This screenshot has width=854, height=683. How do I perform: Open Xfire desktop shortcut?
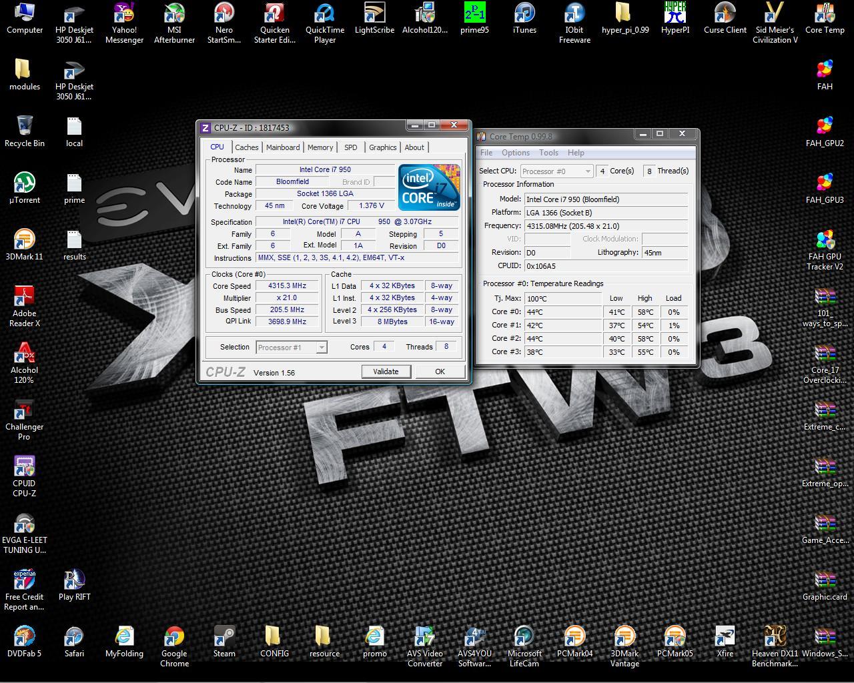[x=725, y=642]
